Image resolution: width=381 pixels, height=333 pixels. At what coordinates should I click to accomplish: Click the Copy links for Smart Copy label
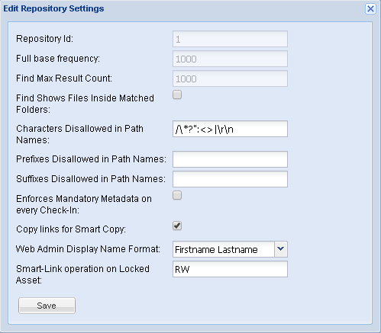[71, 229]
